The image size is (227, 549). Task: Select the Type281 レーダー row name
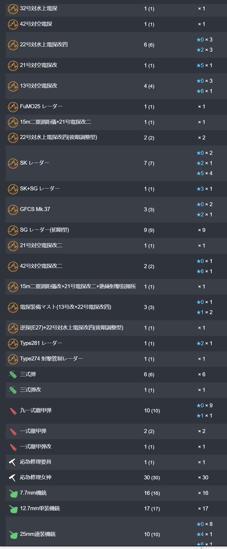(41, 343)
